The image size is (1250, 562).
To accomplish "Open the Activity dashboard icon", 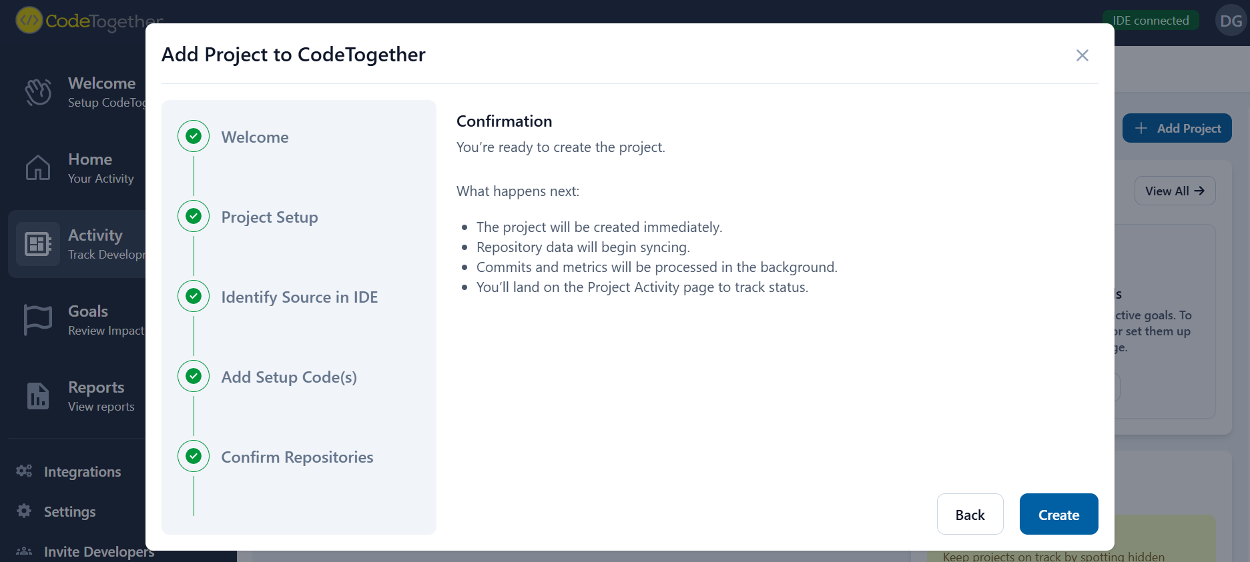I will point(38,244).
